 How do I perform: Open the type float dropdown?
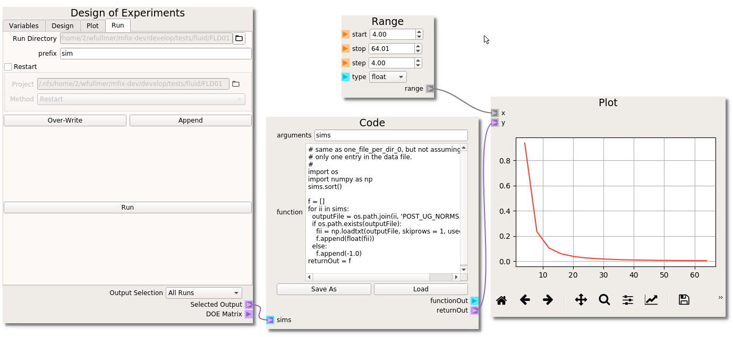pyautogui.click(x=388, y=77)
